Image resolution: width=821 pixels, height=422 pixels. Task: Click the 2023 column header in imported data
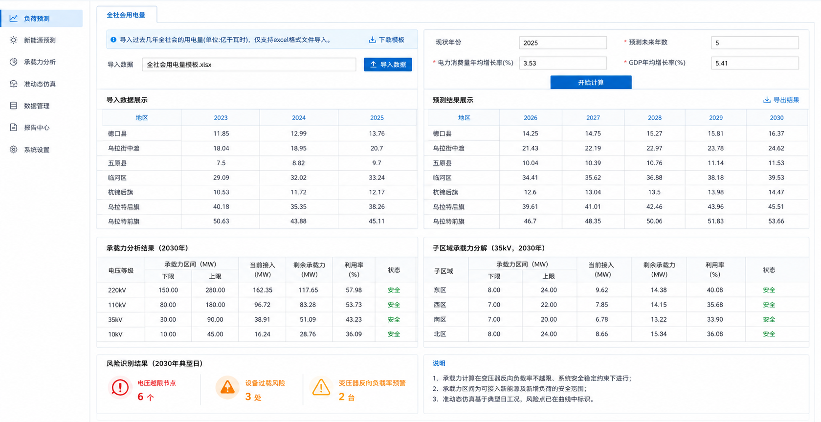(221, 117)
